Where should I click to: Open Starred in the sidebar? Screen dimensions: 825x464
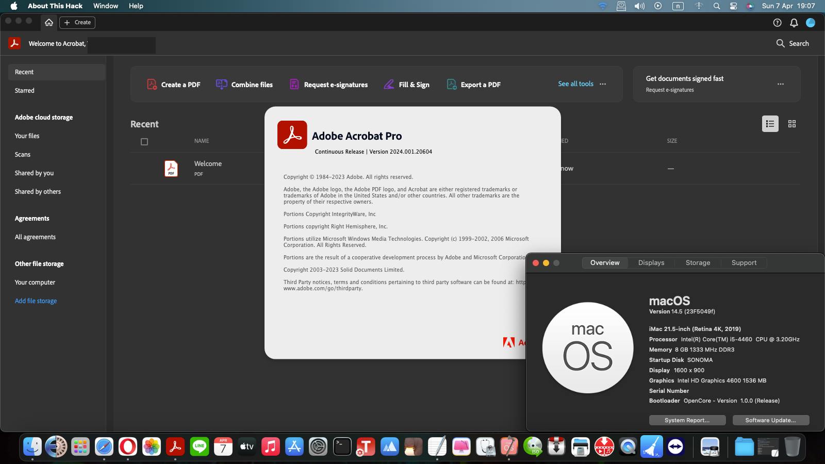click(x=25, y=90)
